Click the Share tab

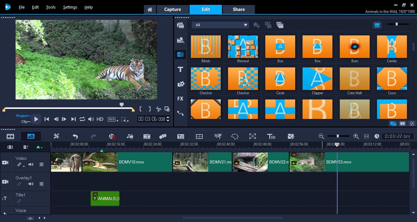pyautogui.click(x=238, y=9)
